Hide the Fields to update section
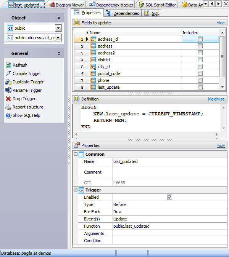 pyautogui.click(x=221, y=23)
